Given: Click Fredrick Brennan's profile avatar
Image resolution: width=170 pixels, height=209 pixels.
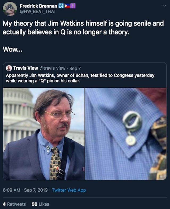Looking at the screenshot, I should click(10, 9).
